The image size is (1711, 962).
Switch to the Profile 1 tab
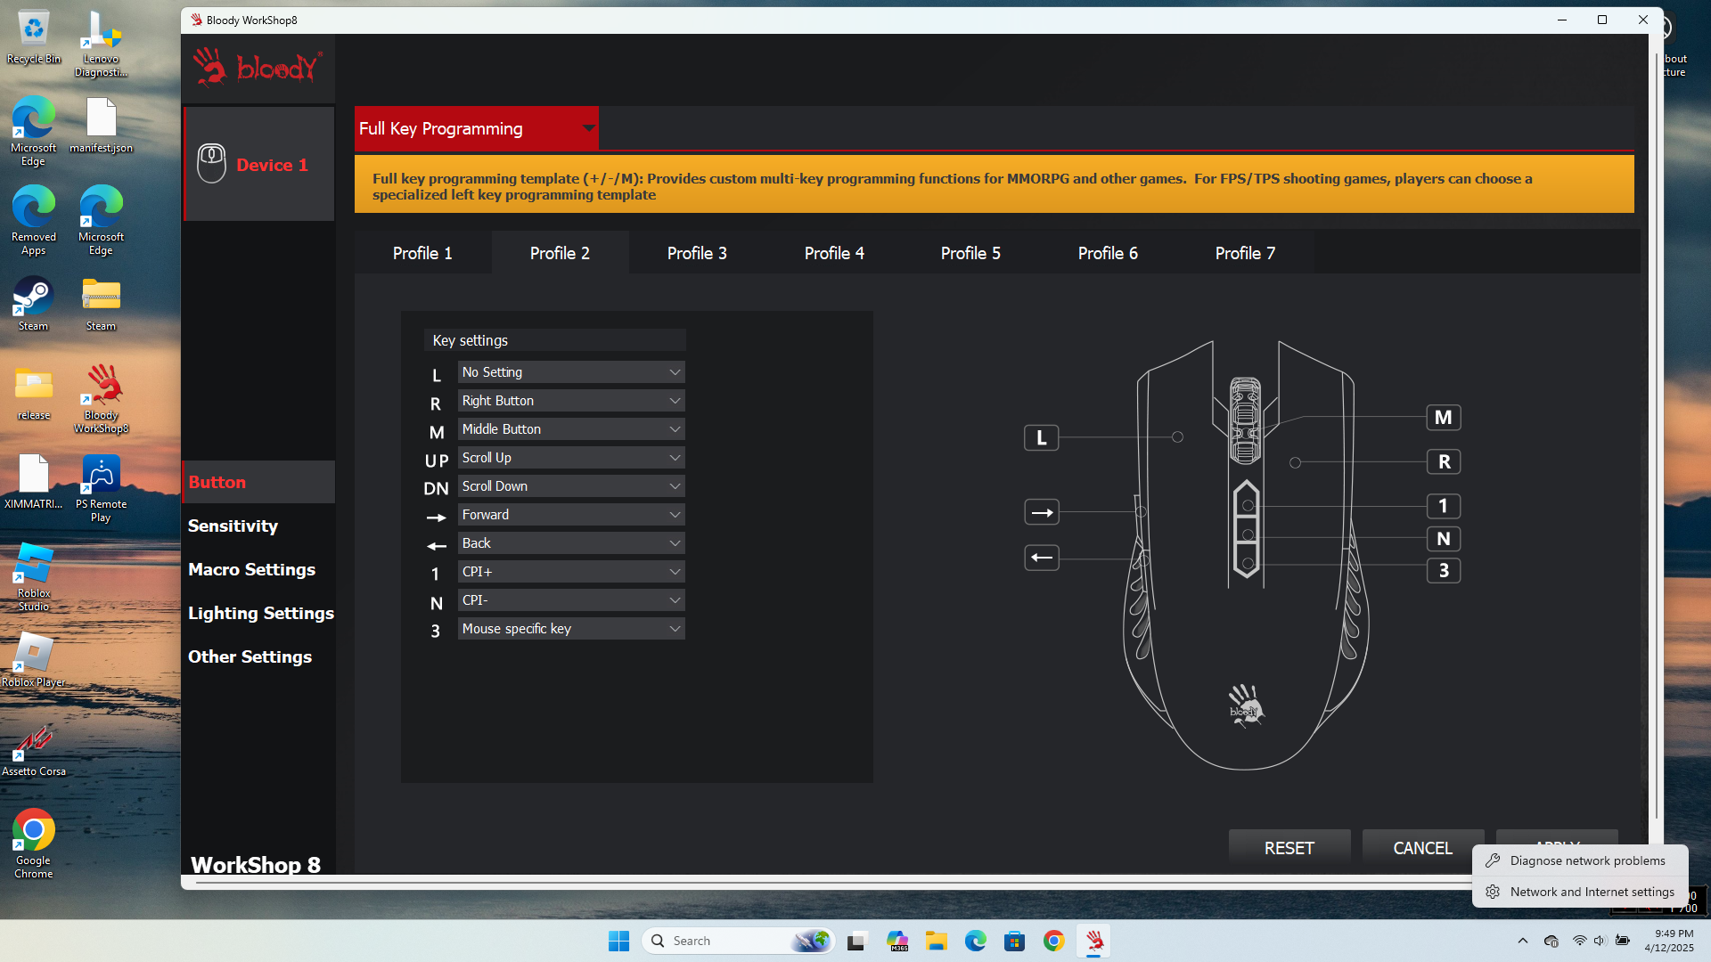[x=422, y=253]
